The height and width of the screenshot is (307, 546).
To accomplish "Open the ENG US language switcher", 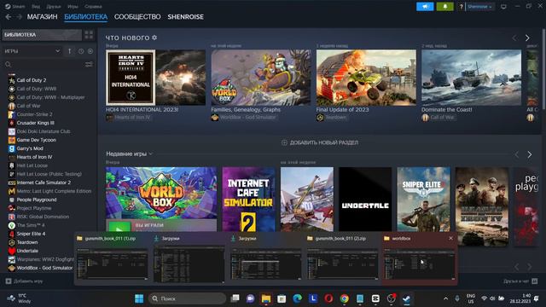I will point(470,298).
